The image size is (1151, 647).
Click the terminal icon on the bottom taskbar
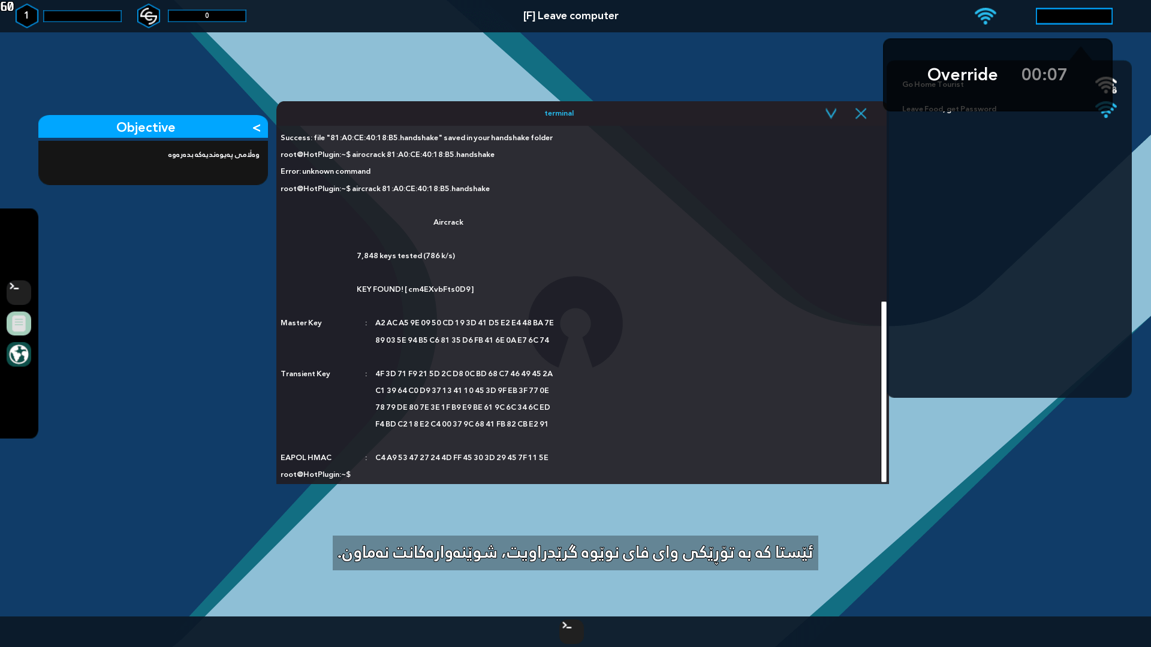click(570, 631)
